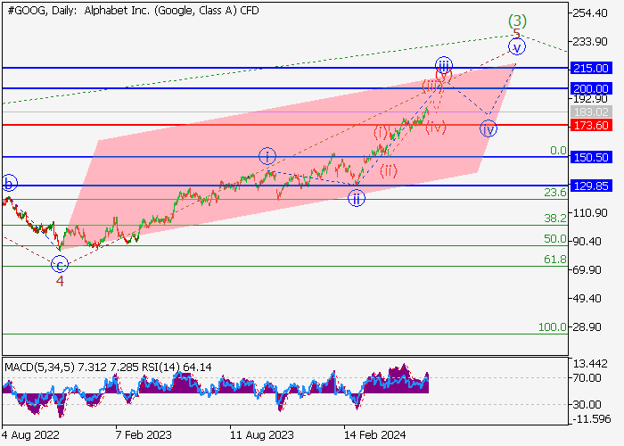Select the blue 129.85 price level label
Screen dimensions: 624x446
[x=590, y=186]
